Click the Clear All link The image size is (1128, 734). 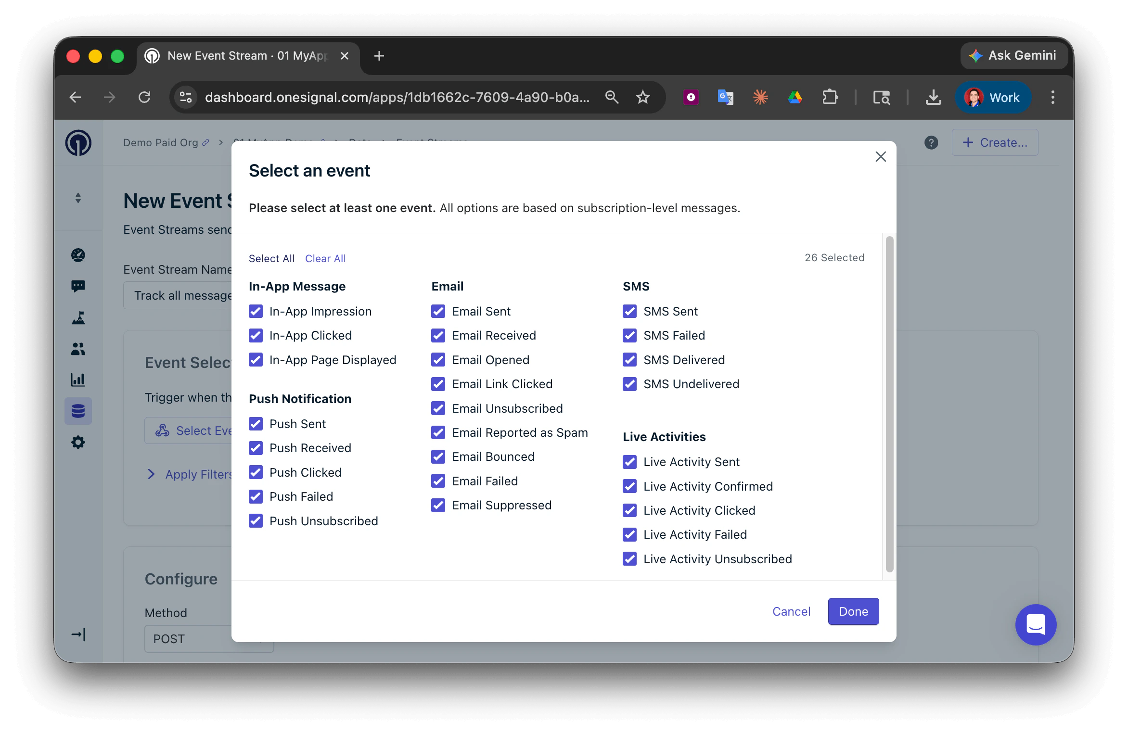point(325,259)
